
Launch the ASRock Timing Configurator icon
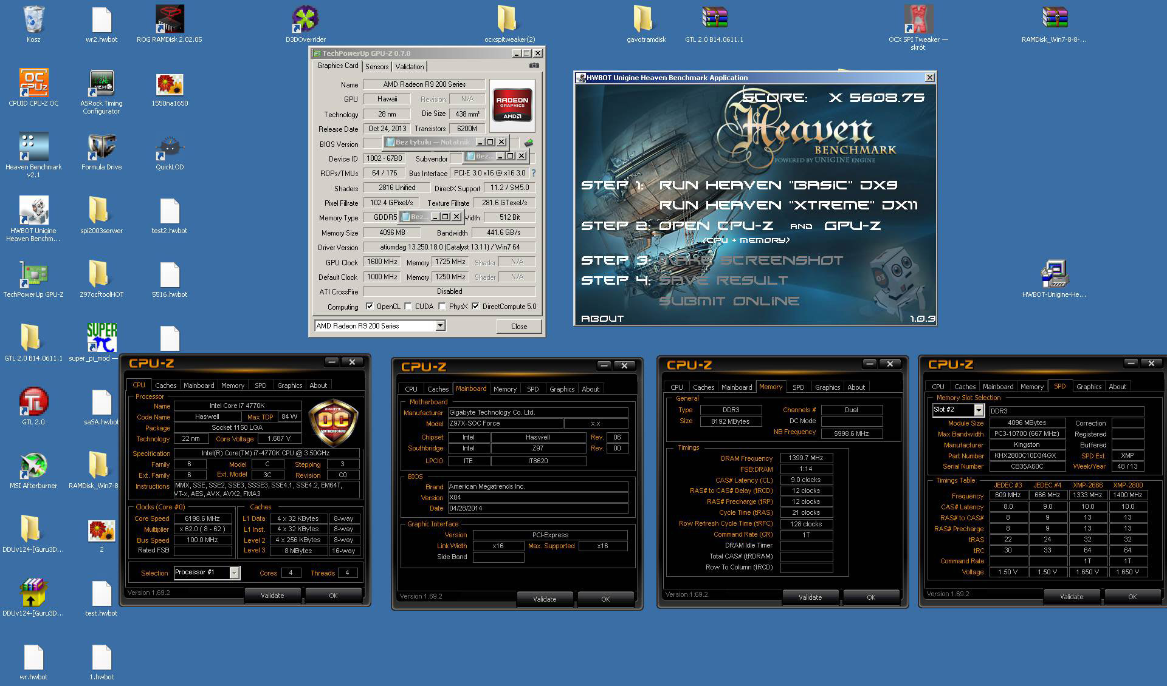click(x=102, y=84)
